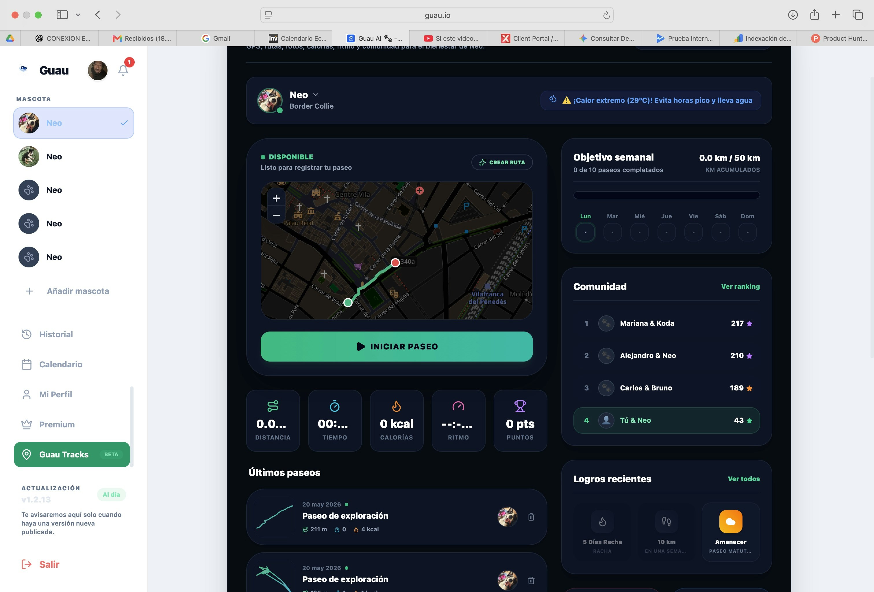874x592 pixels.
Task: Open Calendario in the sidebar
Action: click(52, 364)
